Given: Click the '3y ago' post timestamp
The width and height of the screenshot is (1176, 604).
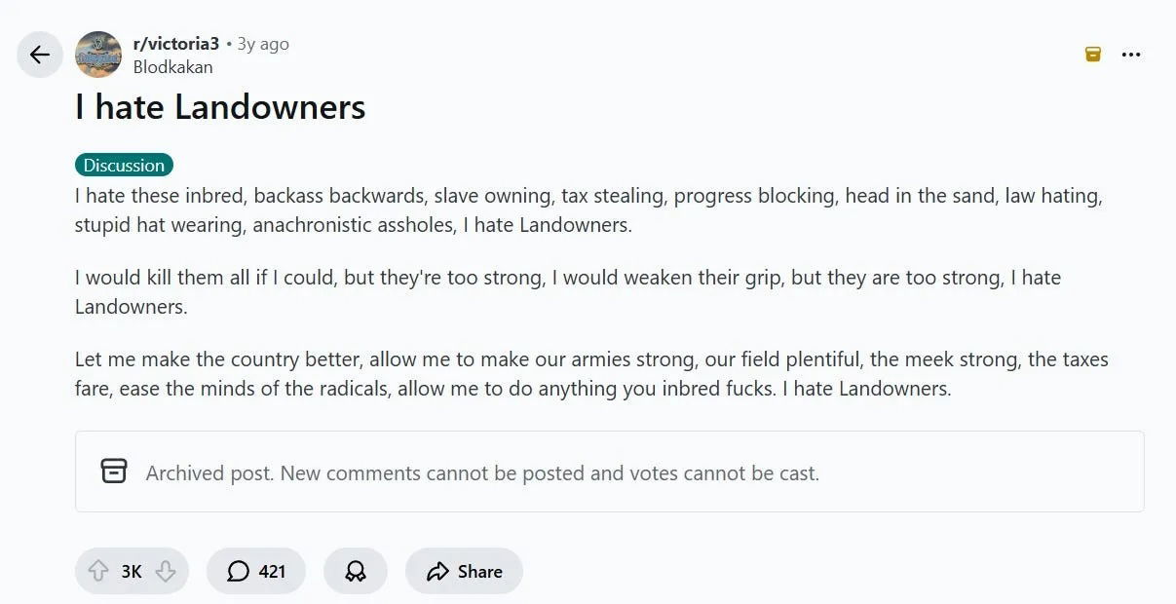Looking at the screenshot, I should (263, 44).
